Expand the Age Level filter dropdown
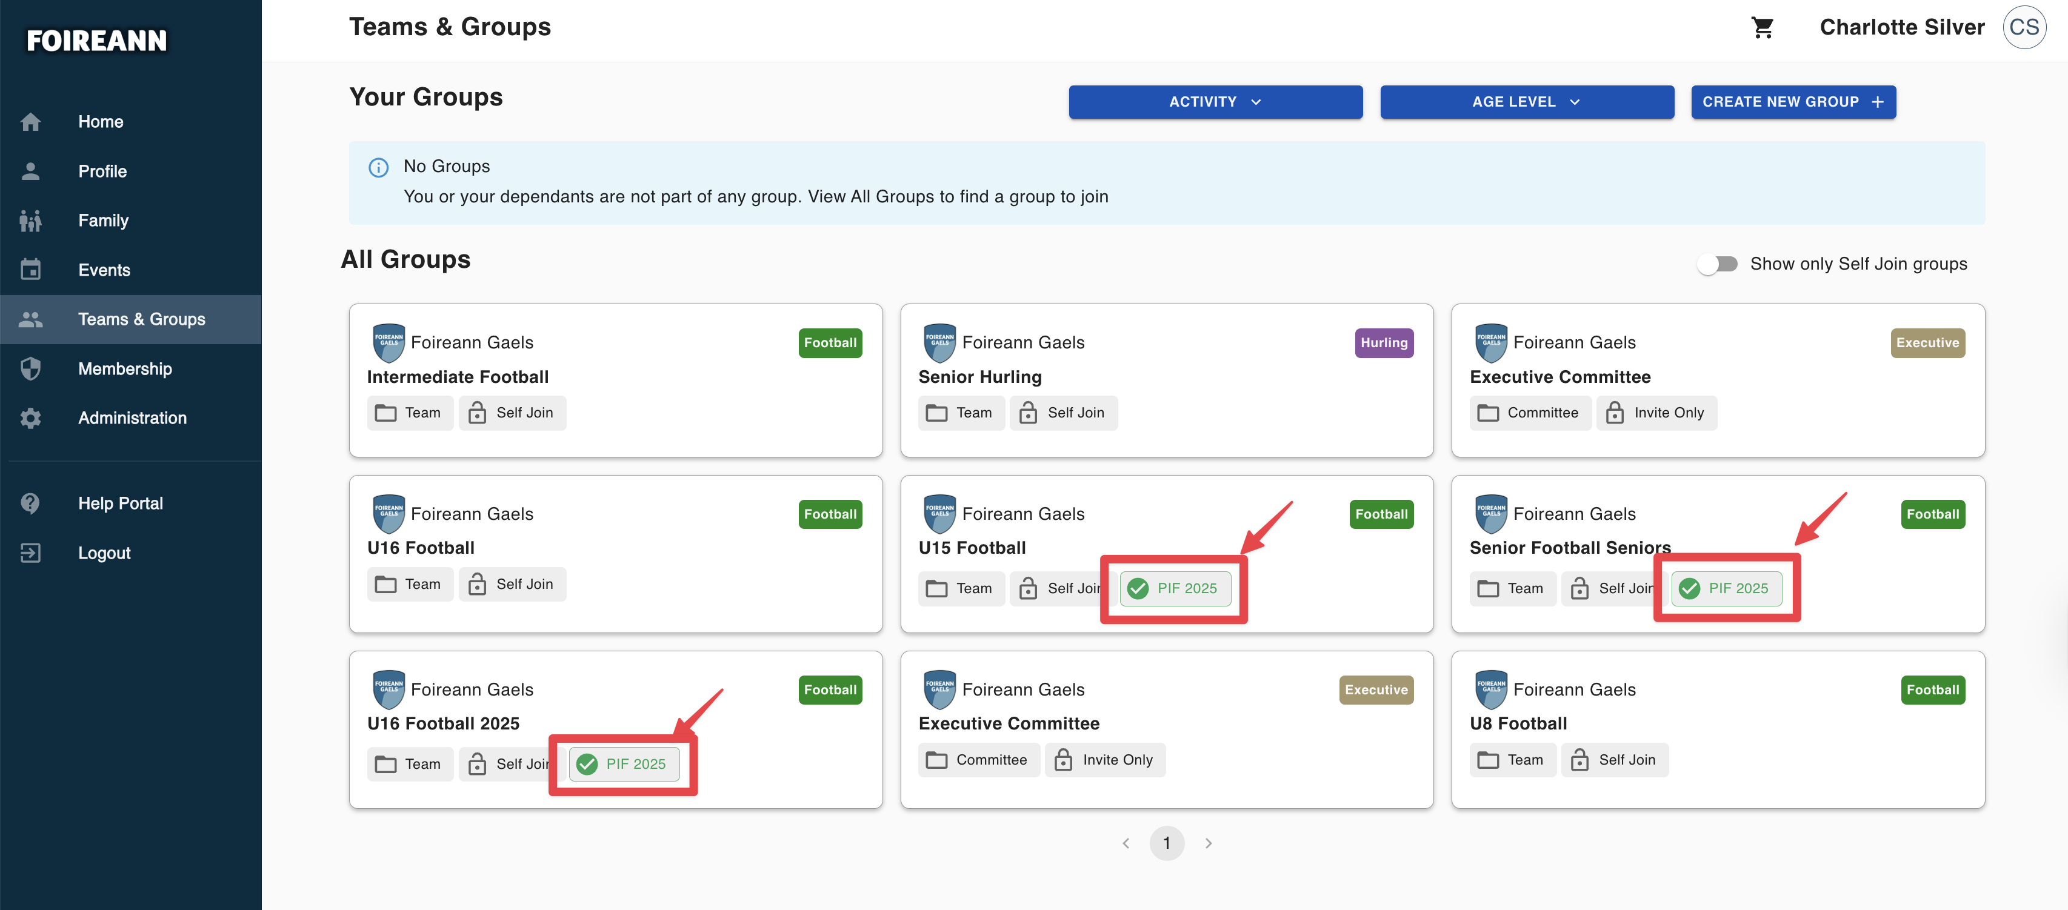The width and height of the screenshot is (2068, 910). click(x=1526, y=102)
